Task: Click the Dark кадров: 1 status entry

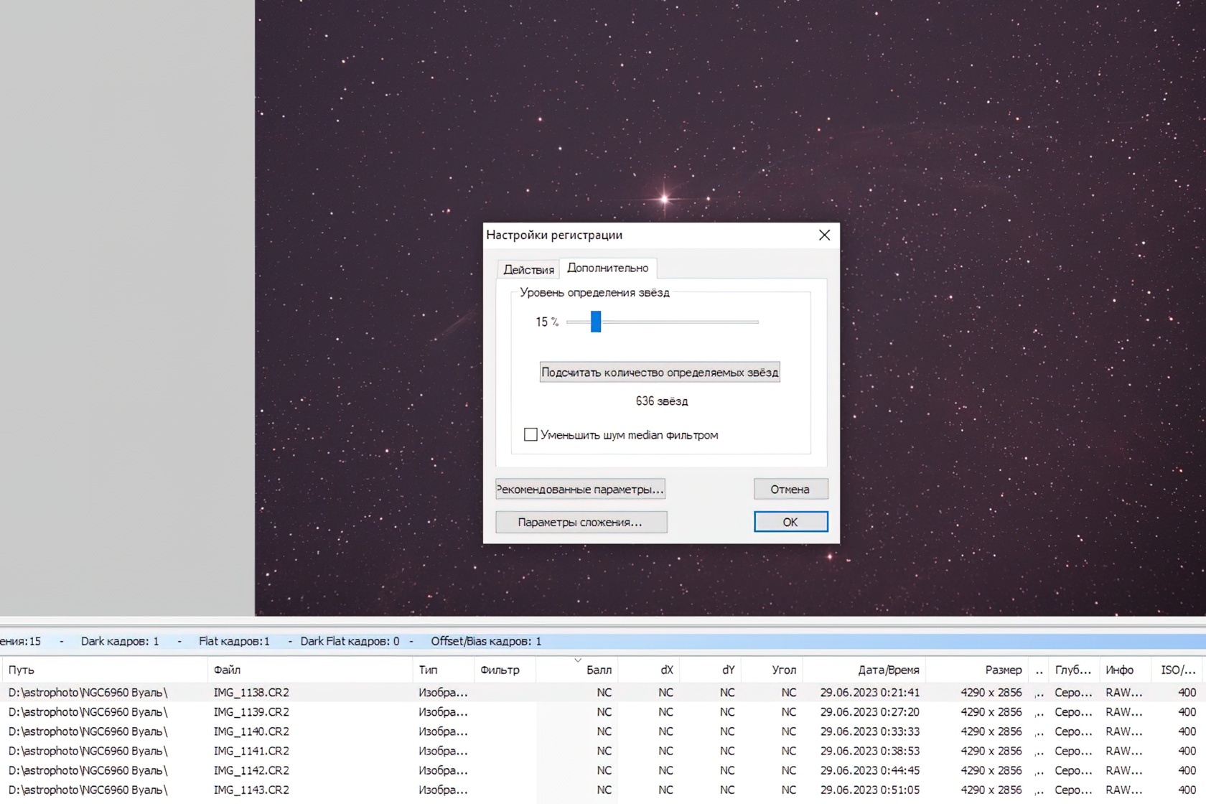Action: 120,641
